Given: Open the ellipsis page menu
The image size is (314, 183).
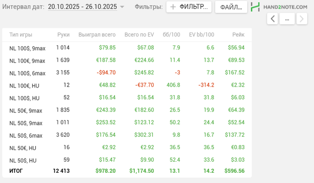Looking at the screenshot, I should pyautogui.click(x=287, y=18).
